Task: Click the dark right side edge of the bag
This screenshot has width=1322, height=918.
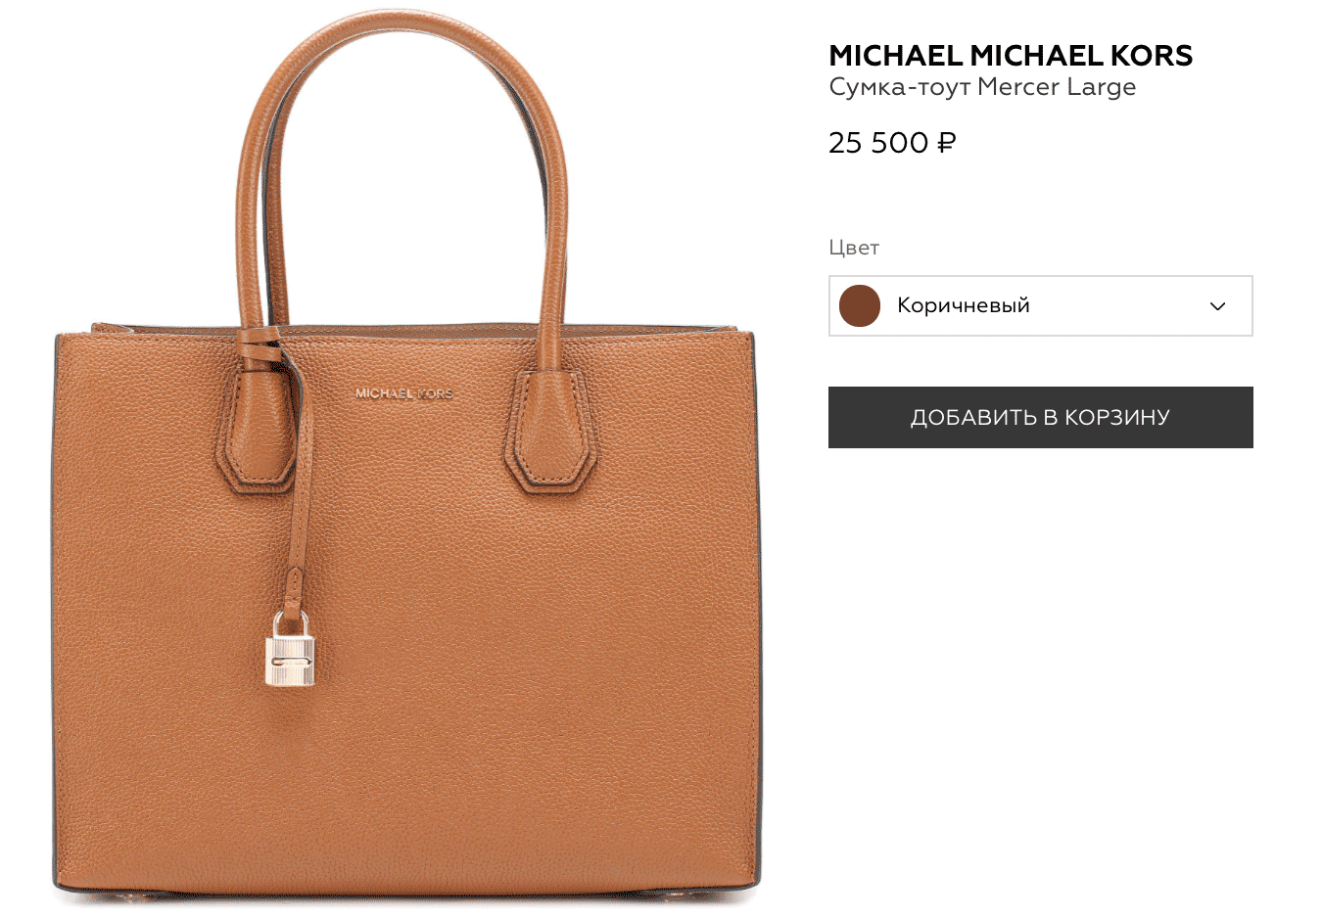Action: [756, 607]
